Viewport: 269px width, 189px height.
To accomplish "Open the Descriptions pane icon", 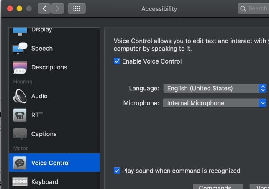I will pyautogui.click(x=20, y=67).
